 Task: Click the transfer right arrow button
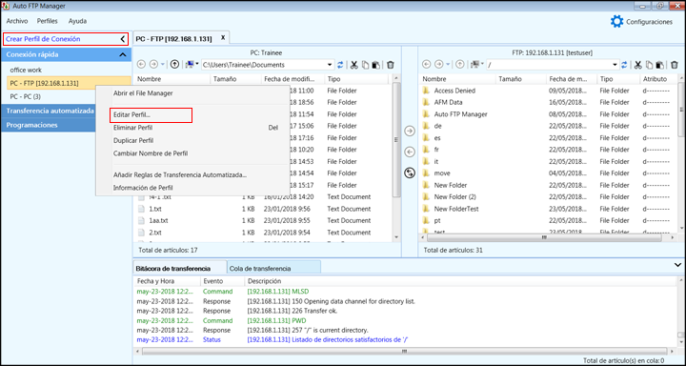coord(410,131)
